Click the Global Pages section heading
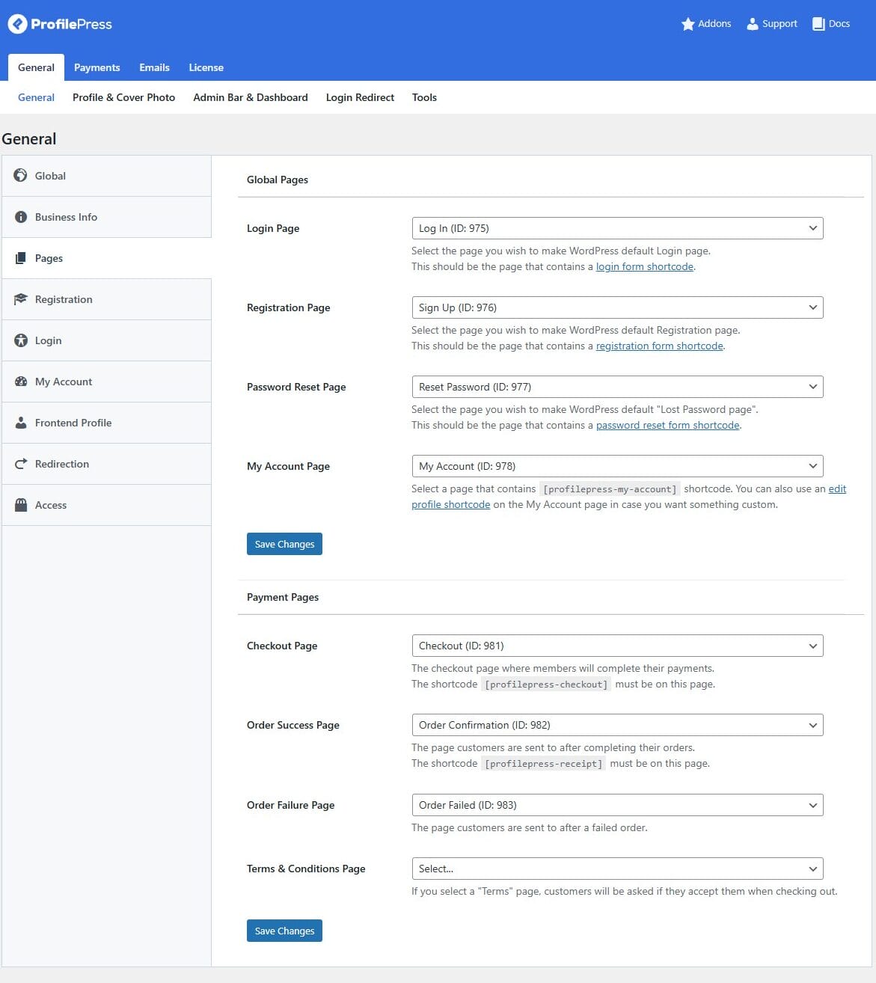The image size is (876, 983). point(278,180)
